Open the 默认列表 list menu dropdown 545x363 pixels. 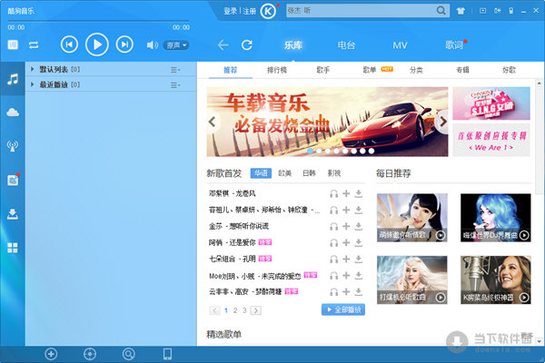coord(175,70)
